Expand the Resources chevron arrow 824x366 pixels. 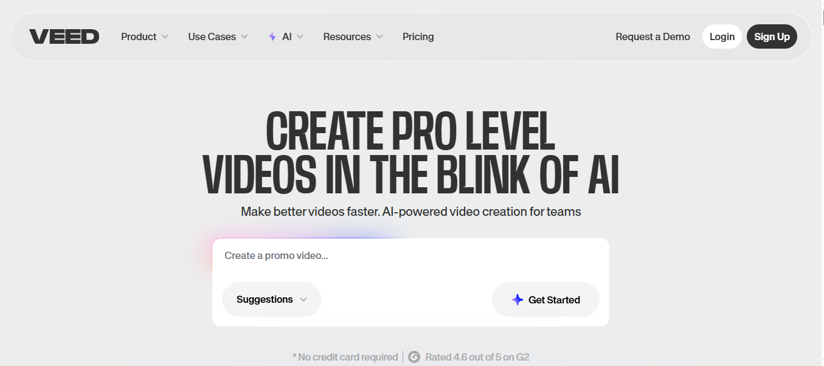379,36
